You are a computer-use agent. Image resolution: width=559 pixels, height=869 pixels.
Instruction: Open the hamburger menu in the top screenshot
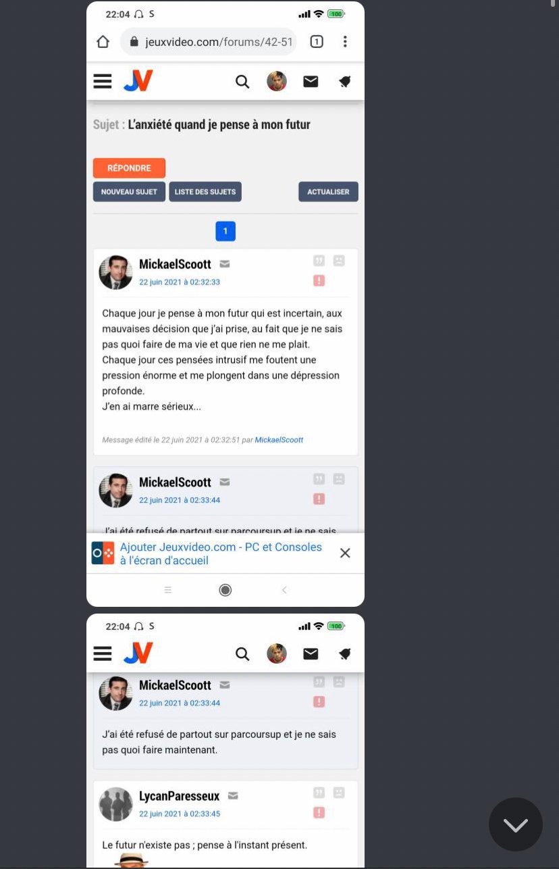103,82
